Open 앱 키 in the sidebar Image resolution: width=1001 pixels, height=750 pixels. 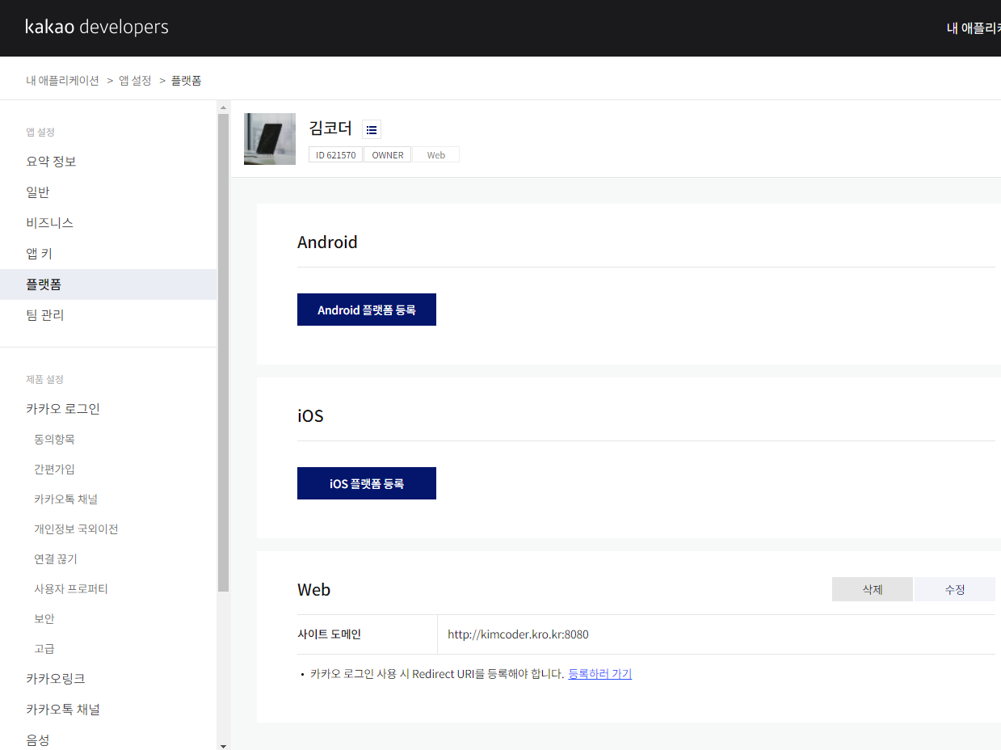[x=39, y=254]
